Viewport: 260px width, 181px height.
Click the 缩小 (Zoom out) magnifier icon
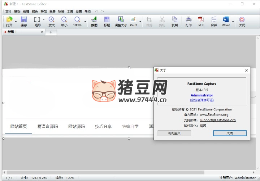coord(64,21)
